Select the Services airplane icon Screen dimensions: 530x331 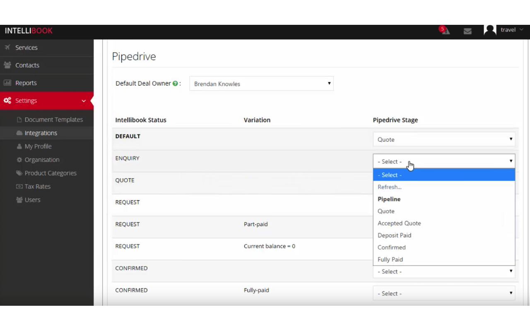coord(7,47)
